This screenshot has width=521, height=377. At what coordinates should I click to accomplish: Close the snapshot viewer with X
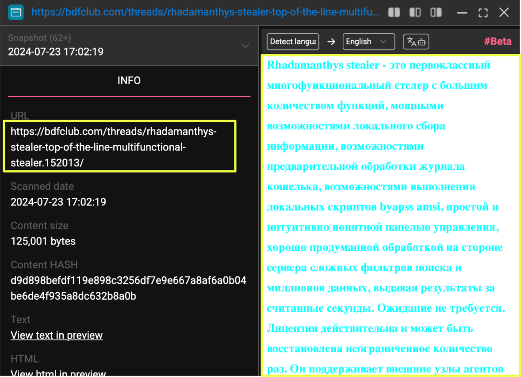pyautogui.click(x=504, y=12)
